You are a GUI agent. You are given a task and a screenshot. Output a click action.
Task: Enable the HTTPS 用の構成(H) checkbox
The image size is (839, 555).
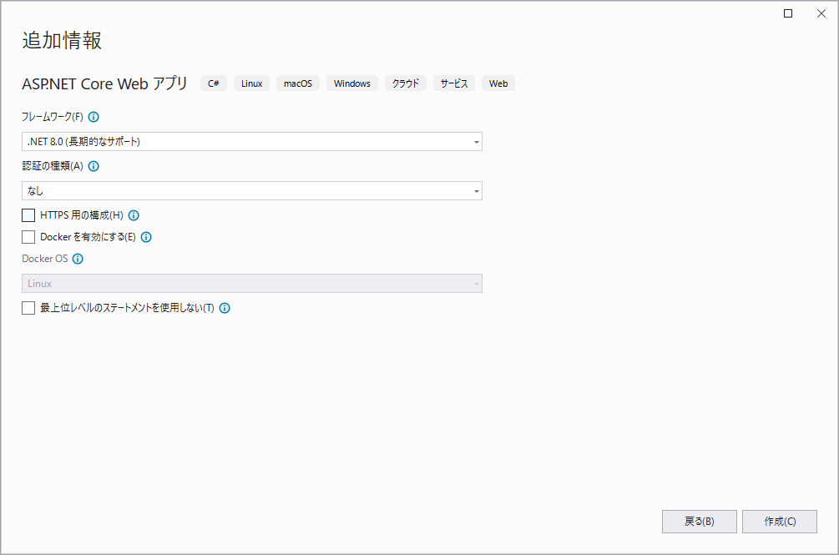tap(28, 215)
